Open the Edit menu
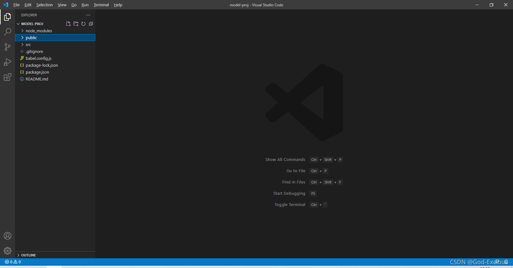The width and height of the screenshot is (513, 268). coord(28,5)
